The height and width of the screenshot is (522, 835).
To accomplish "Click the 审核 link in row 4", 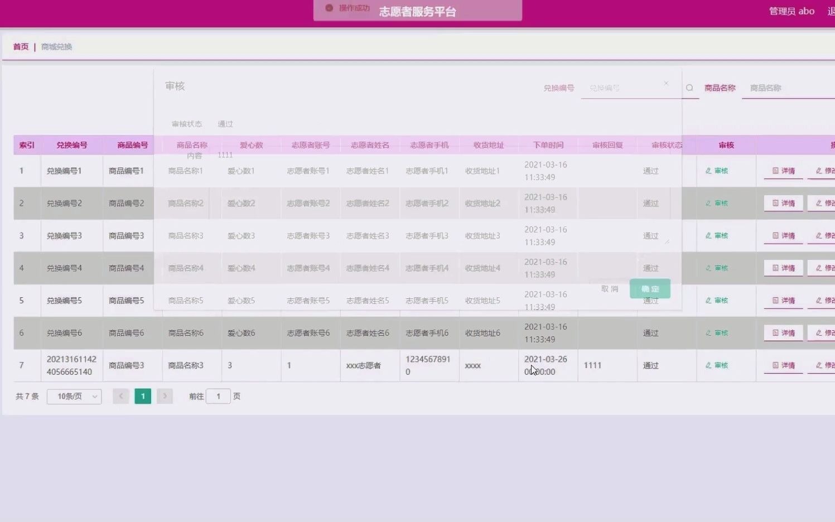I will 717,268.
